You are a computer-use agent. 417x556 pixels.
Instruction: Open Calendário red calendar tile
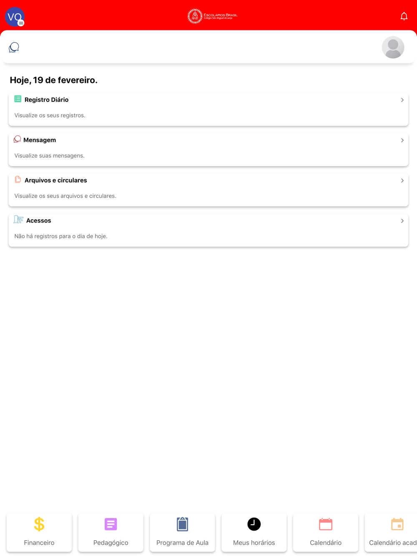326,532
